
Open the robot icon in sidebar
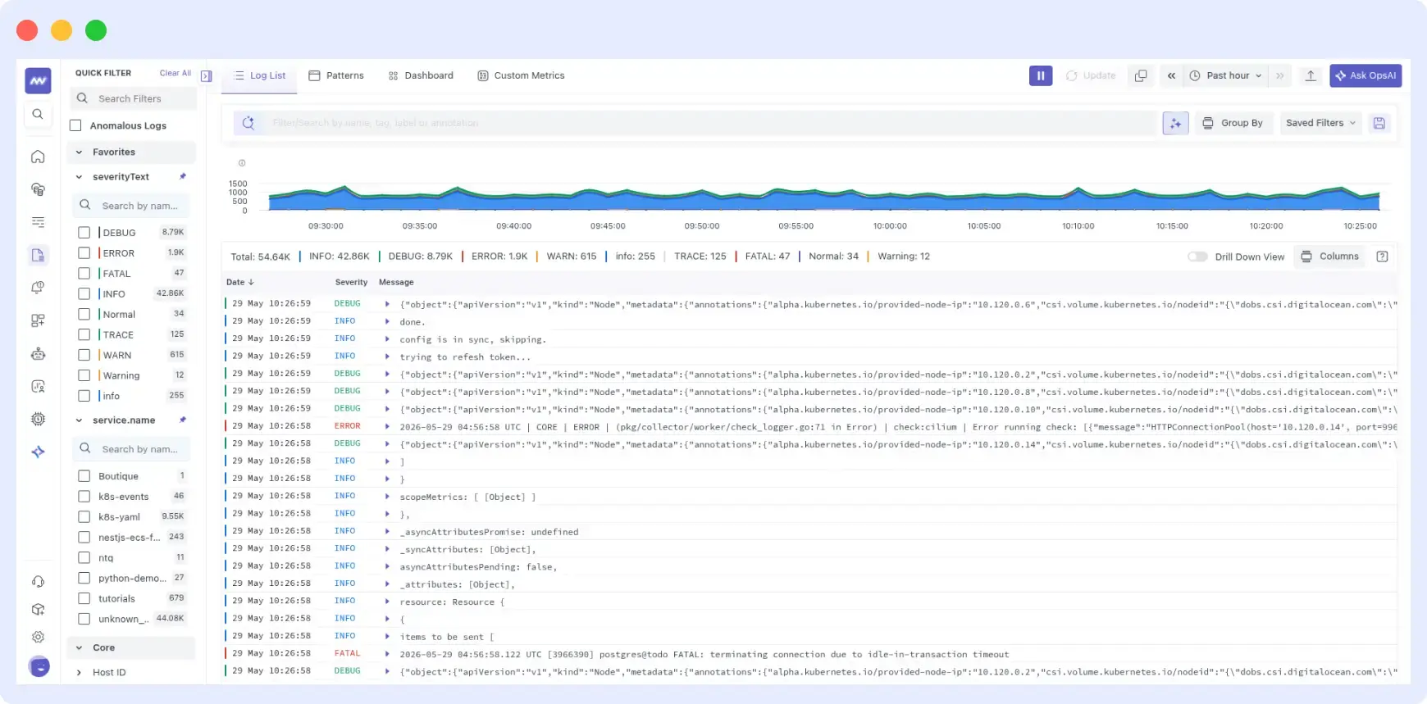tap(38, 354)
